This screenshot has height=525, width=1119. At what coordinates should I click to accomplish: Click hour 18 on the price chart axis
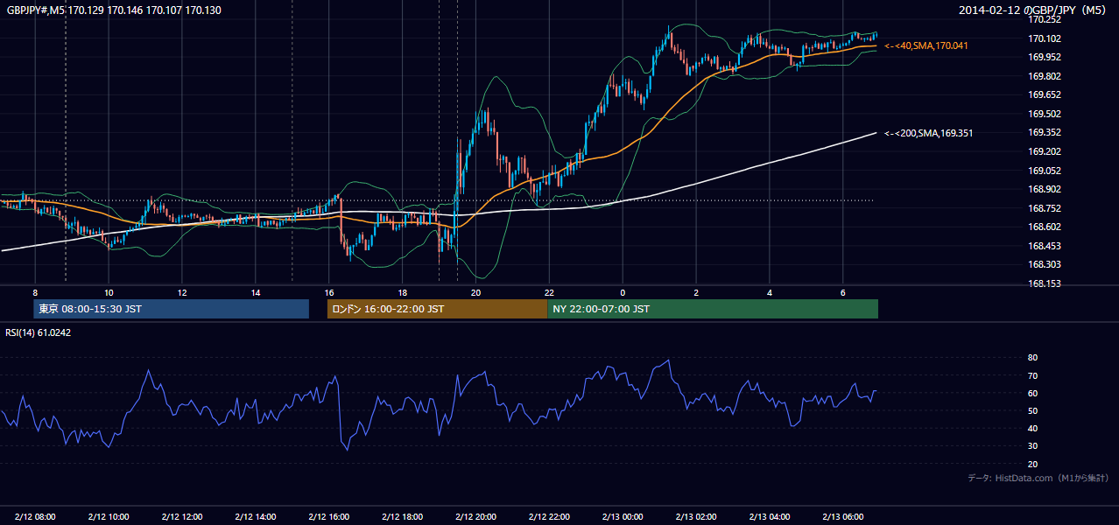click(x=403, y=292)
